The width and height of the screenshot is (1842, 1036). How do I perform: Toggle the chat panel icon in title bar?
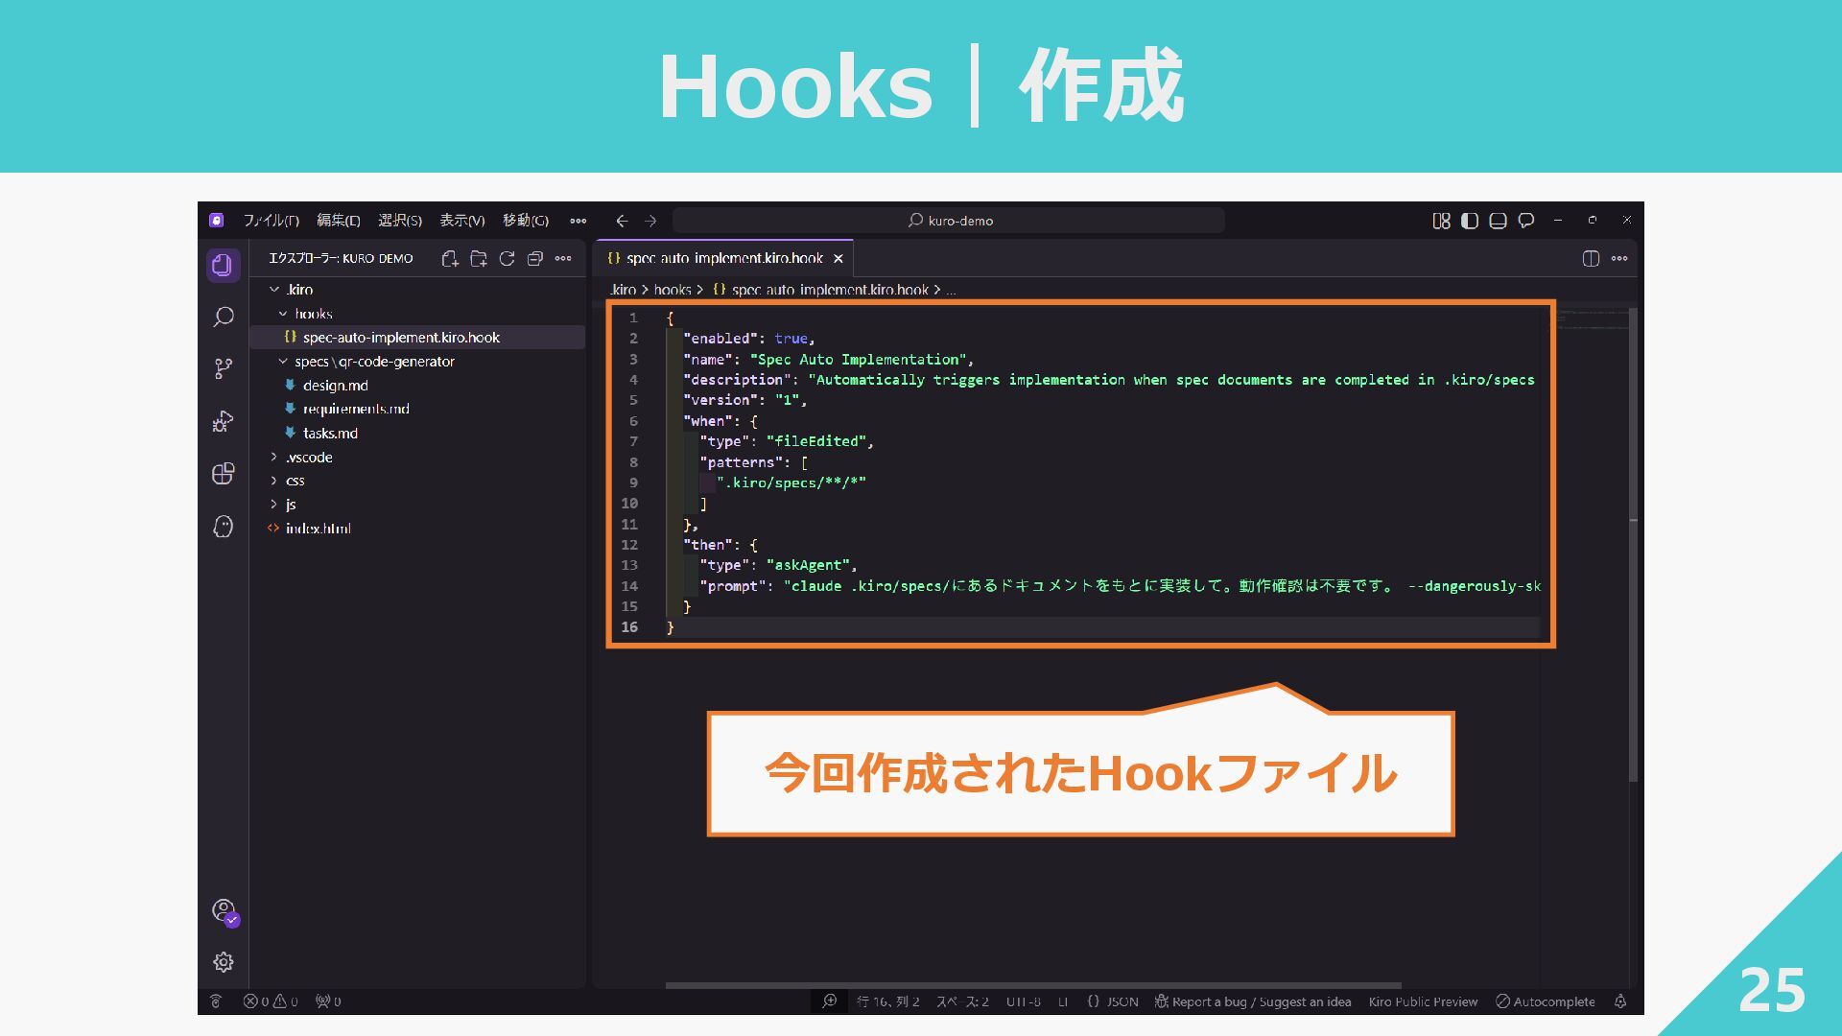point(1526,221)
